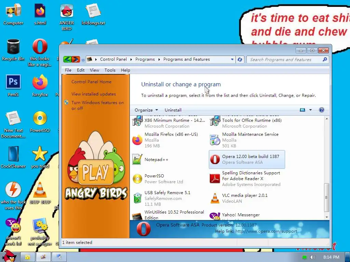Select the Yahoo 'doesn't work lol' icon

click(x=13, y=232)
